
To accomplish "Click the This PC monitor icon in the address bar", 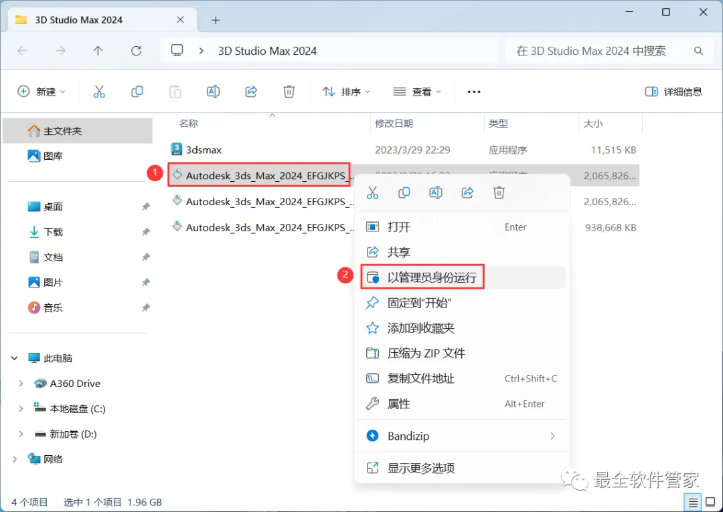I will (177, 50).
